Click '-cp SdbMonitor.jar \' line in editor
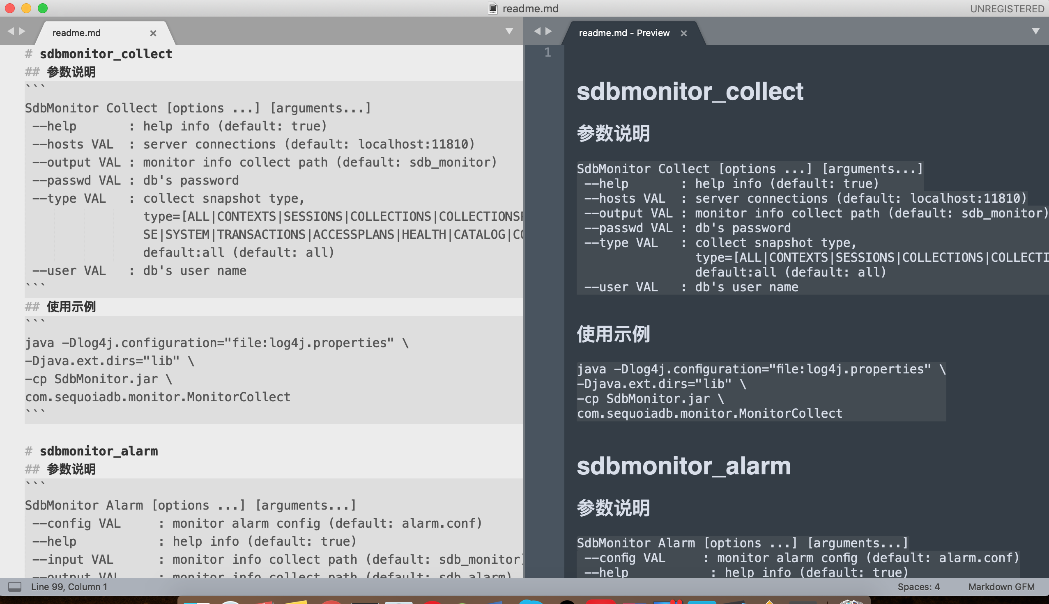 click(x=99, y=379)
